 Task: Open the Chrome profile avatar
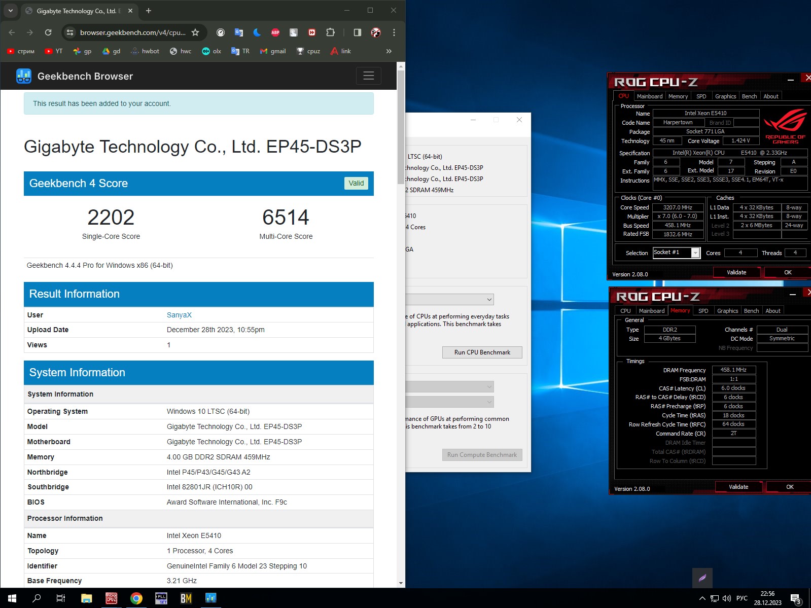point(376,32)
